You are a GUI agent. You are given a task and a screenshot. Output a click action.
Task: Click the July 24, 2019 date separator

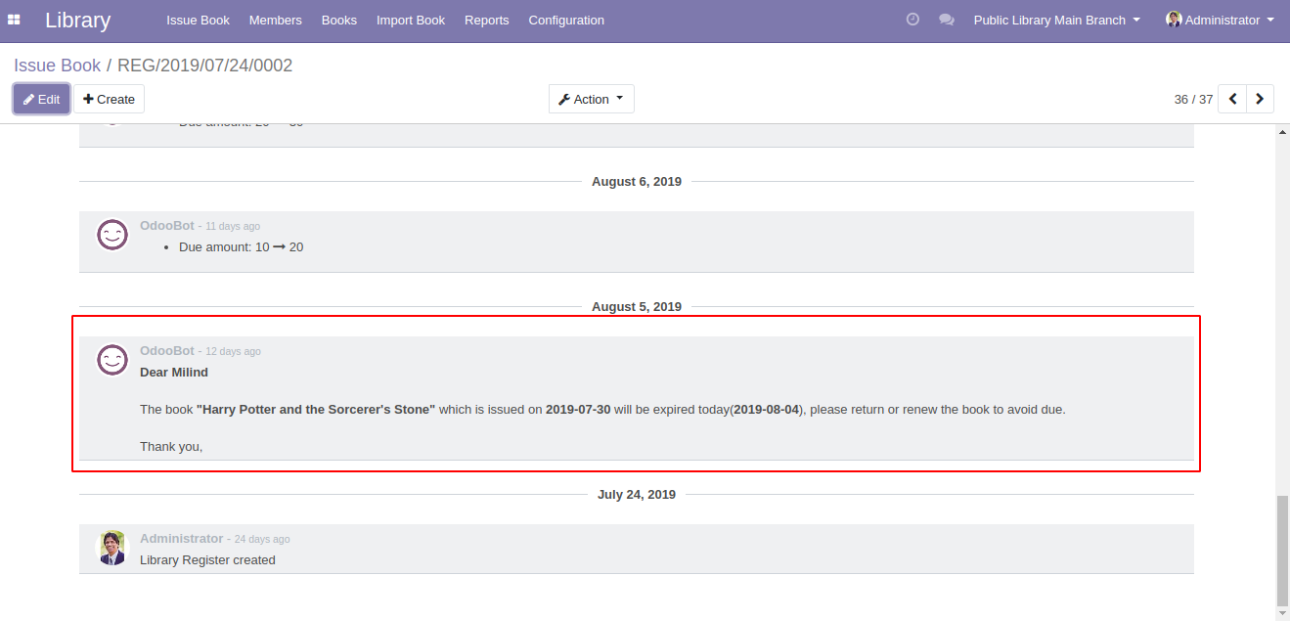coord(637,494)
